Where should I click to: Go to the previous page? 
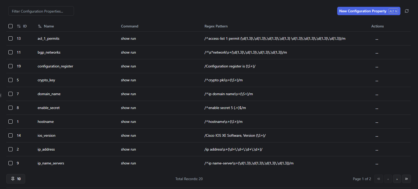tap(388, 179)
